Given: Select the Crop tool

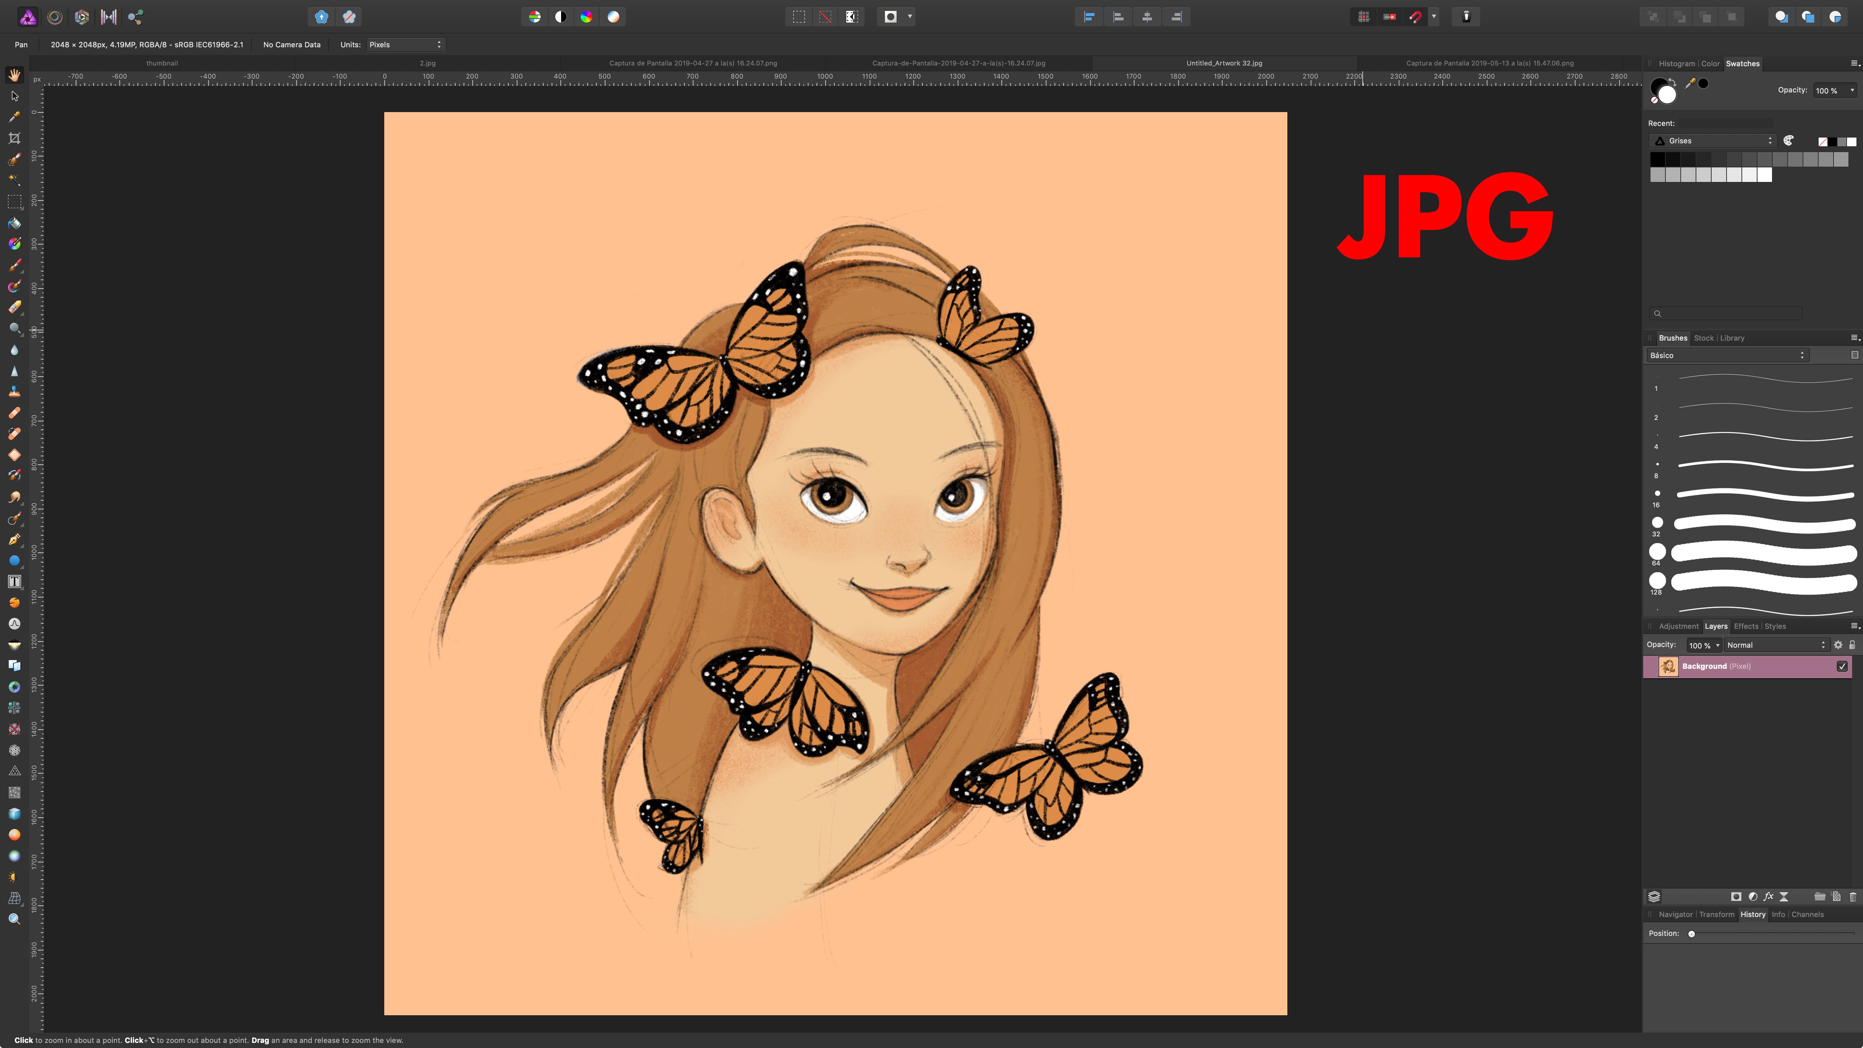Looking at the screenshot, I should pos(15,138).
